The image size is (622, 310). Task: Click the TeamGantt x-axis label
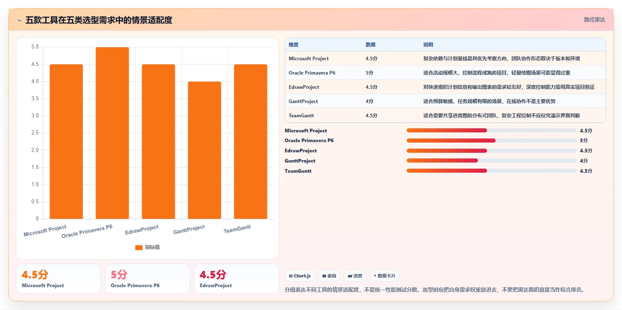237,229
